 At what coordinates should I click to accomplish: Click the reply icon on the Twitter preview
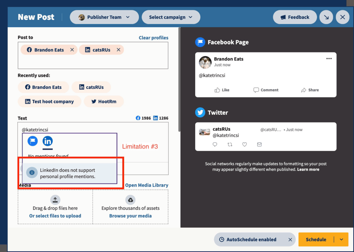pyautogui.click(x=215, y=144)
